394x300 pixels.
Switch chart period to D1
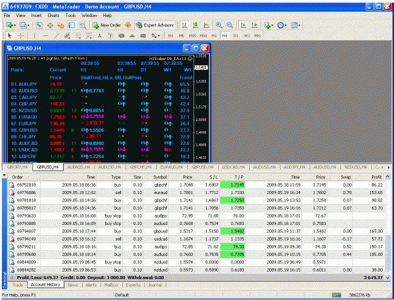236,36
